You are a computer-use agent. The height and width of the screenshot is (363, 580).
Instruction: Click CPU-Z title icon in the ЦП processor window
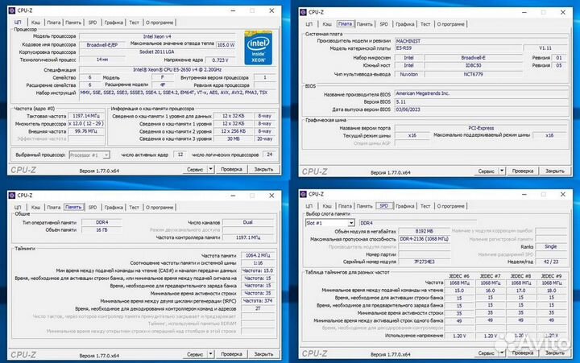click(10, 12)
